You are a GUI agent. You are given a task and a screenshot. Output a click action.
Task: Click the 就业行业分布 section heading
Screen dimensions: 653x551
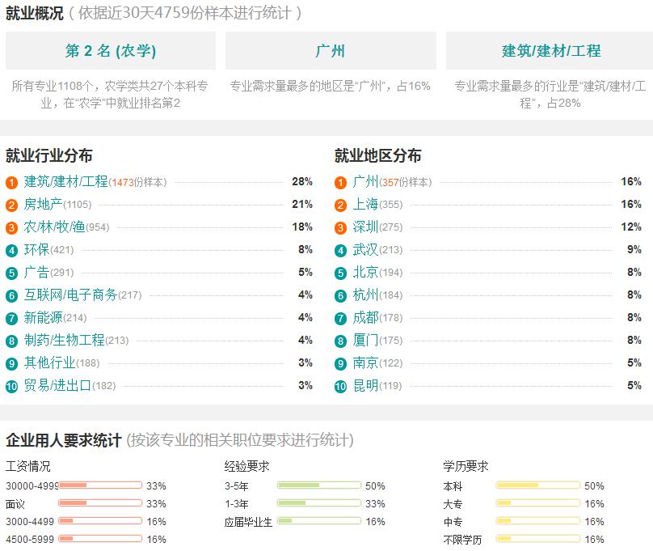coord(49,155)
